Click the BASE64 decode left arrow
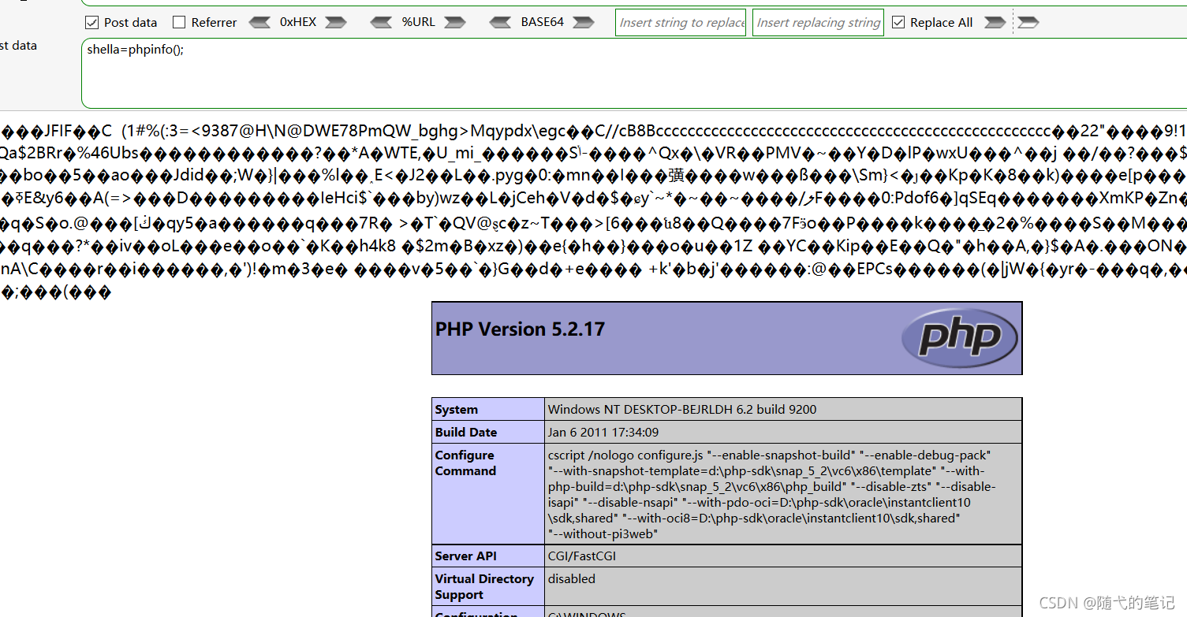The width and height of the screenshot is (1187, 617). (501, 22)
